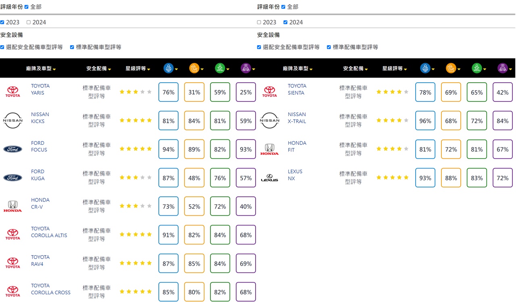Open TOYOTA SIENTA model link
This screenshot has width=516, height=302.
coord(297,89)
